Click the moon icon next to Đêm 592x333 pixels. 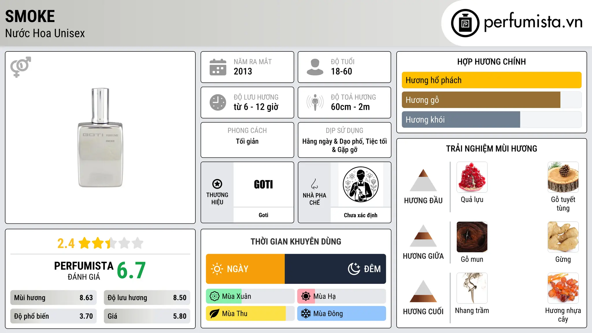[354, 269]
